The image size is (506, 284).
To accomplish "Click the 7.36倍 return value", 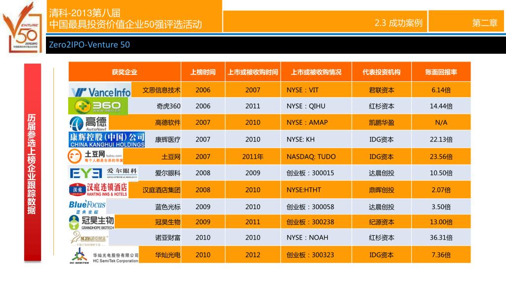I will click(x=441, y=255).
